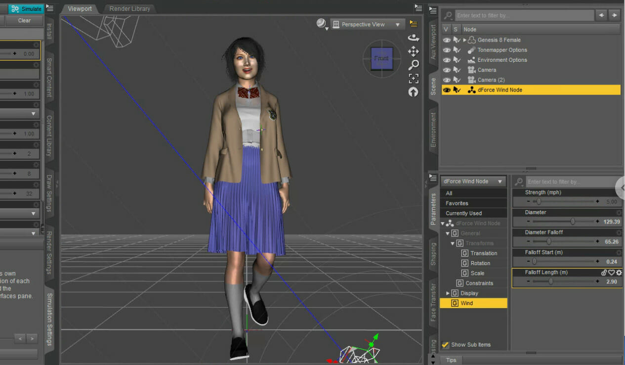Click Scene next arrow button
The width and height of the screenshot is (625, 365).
pos(614,15)
